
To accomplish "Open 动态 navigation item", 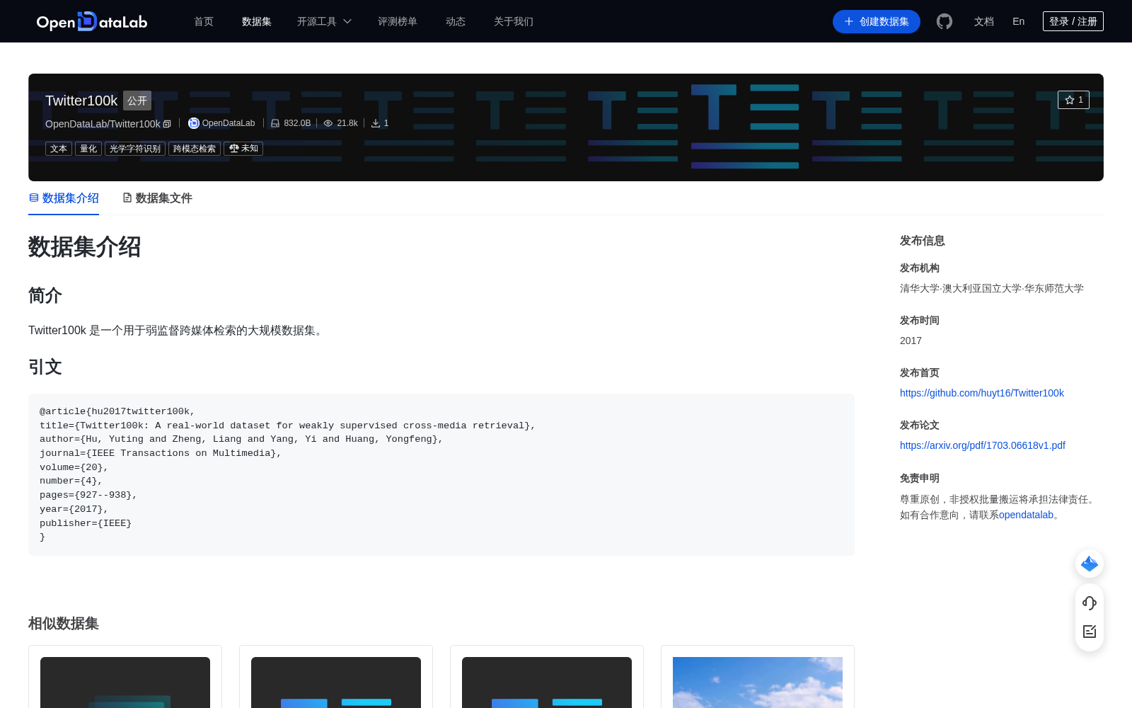I will [x=456, y=21].
